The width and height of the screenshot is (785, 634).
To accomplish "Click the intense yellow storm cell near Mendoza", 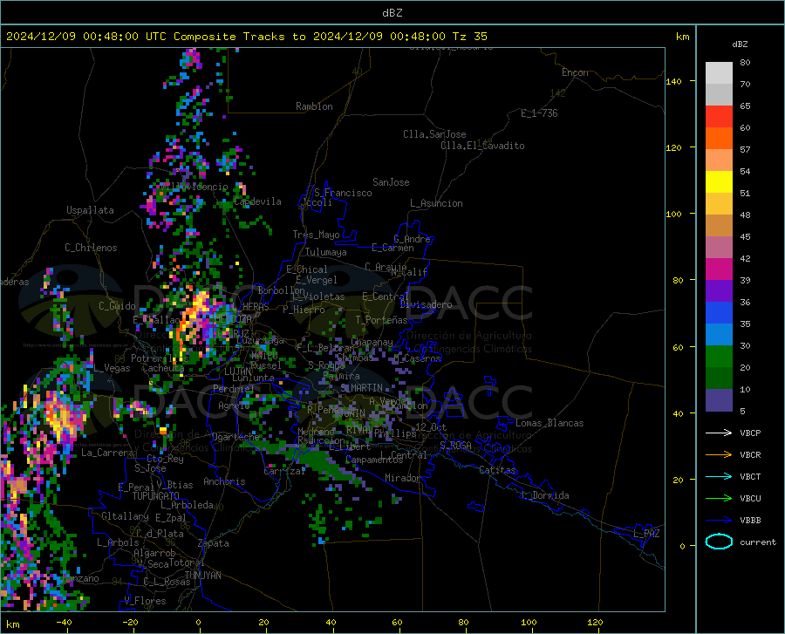I will 195,313.
